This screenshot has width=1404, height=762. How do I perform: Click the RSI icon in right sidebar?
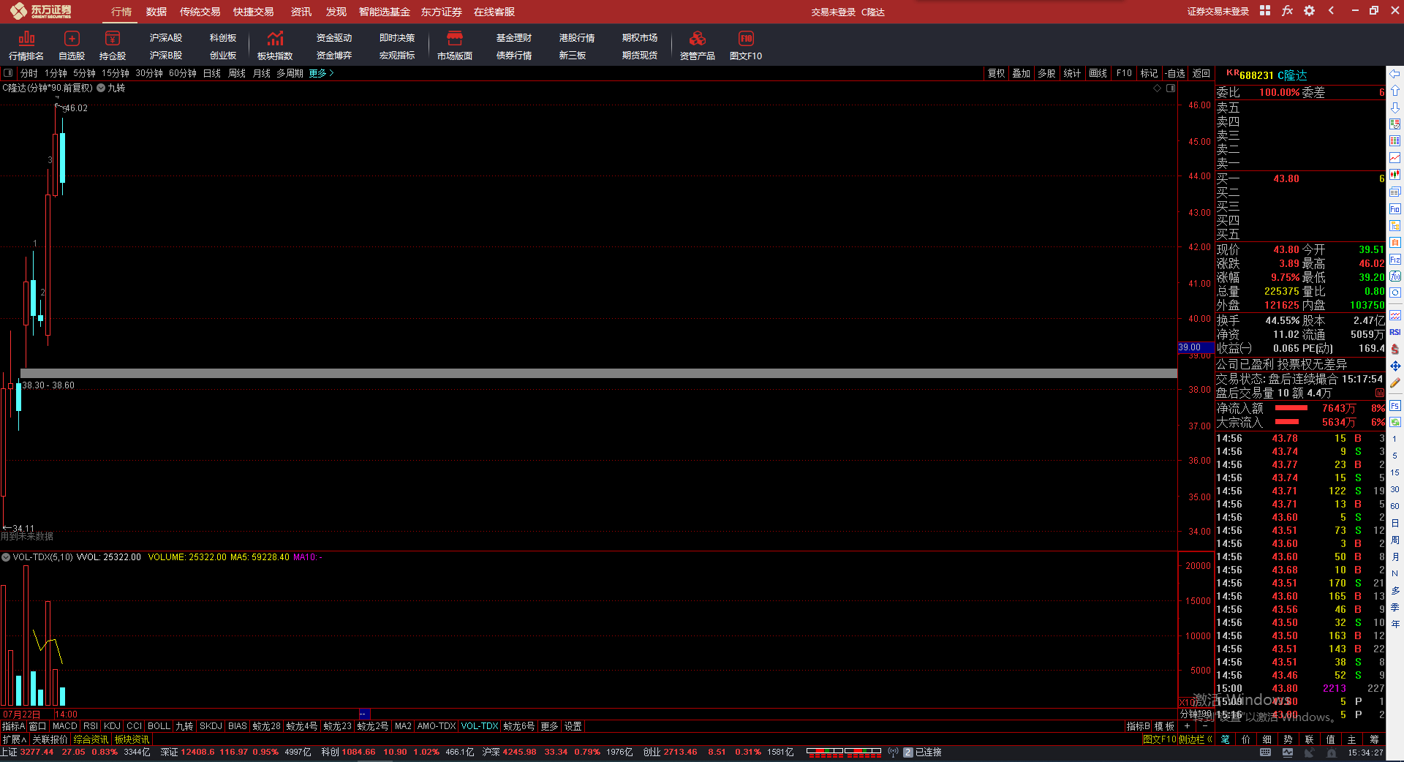point(1395,332)
